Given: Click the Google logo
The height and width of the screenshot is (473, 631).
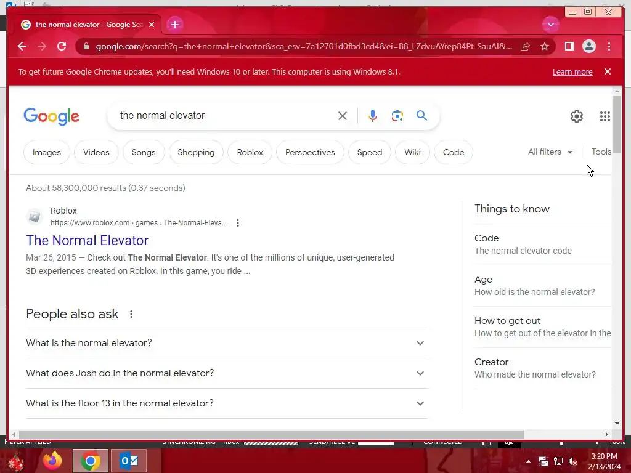Looking at the screenshot, I should click(52, 116).
